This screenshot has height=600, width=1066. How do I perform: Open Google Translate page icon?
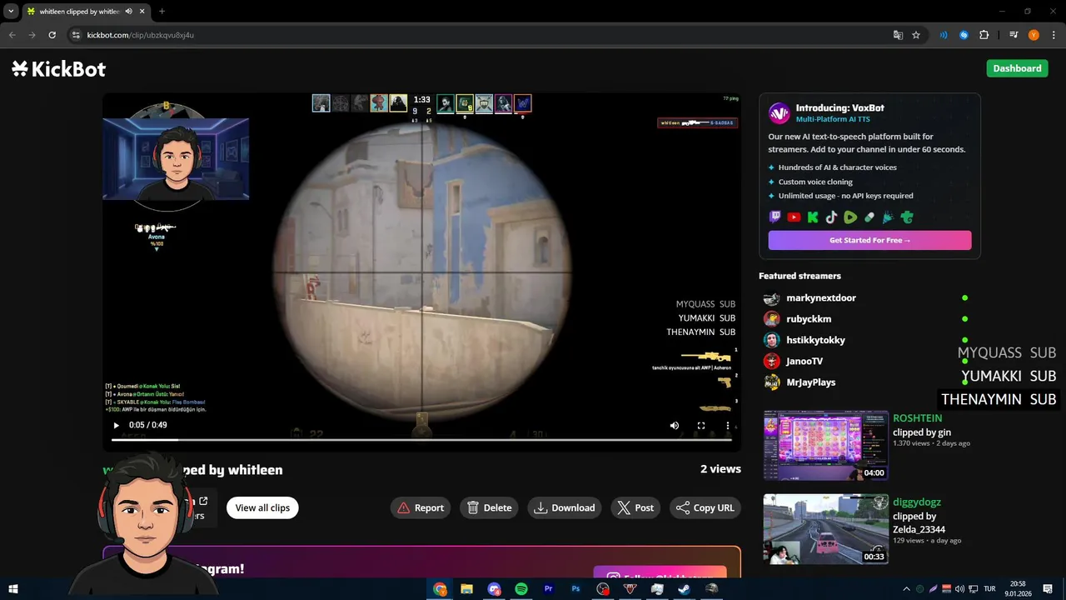click(x=898, y=35)
